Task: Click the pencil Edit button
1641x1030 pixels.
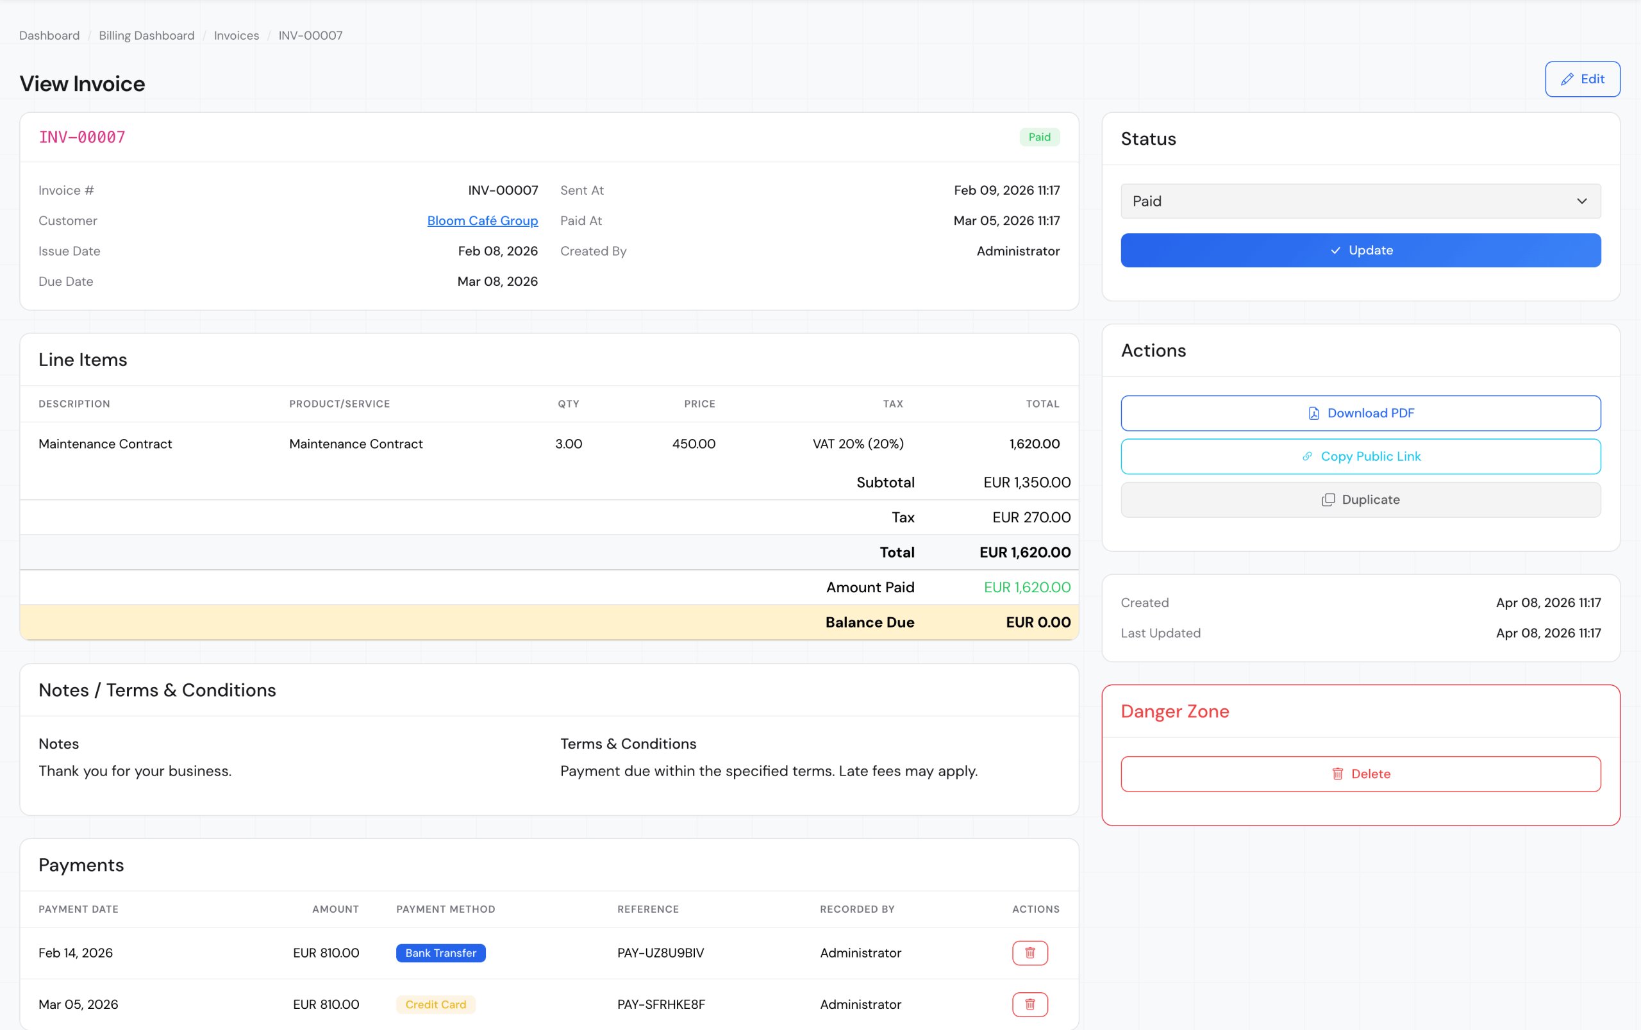Action: [x=1582, y=79]
